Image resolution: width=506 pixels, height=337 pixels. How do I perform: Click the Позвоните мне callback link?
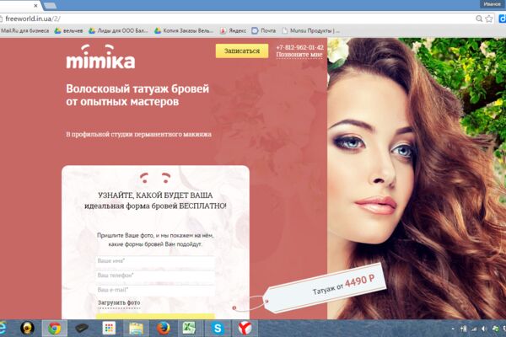click(x=299, y=55)
